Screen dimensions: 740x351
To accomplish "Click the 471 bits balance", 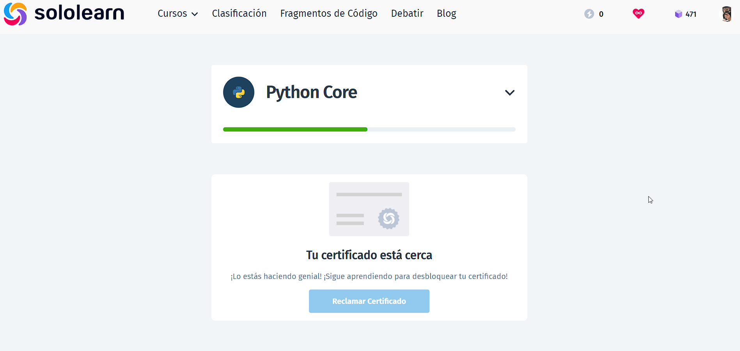I will click(x=691, y=14).
